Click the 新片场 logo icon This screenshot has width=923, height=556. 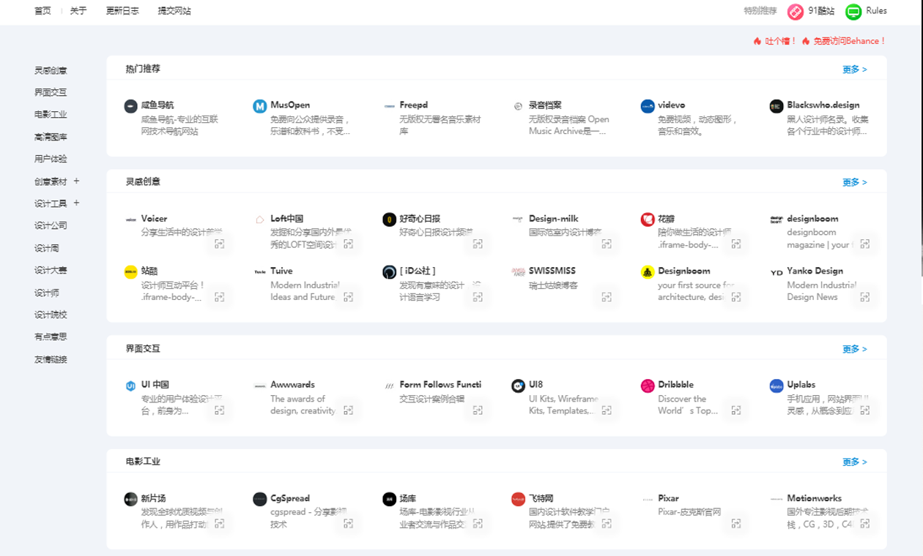130,499
